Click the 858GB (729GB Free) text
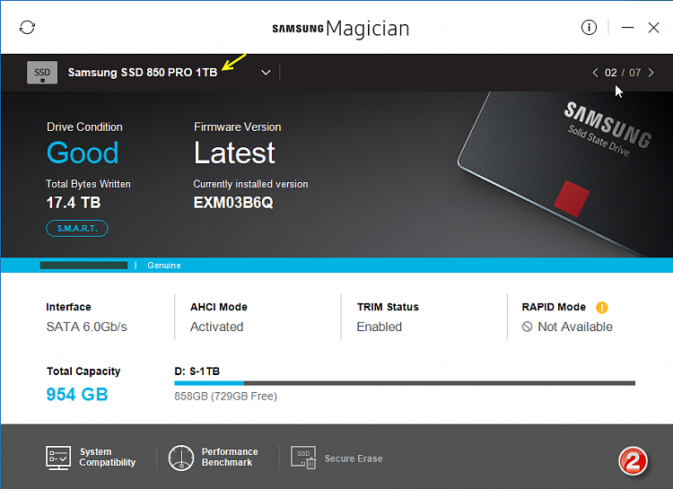The height and width of the screenshot is (489, 673). tap(226, 396)
